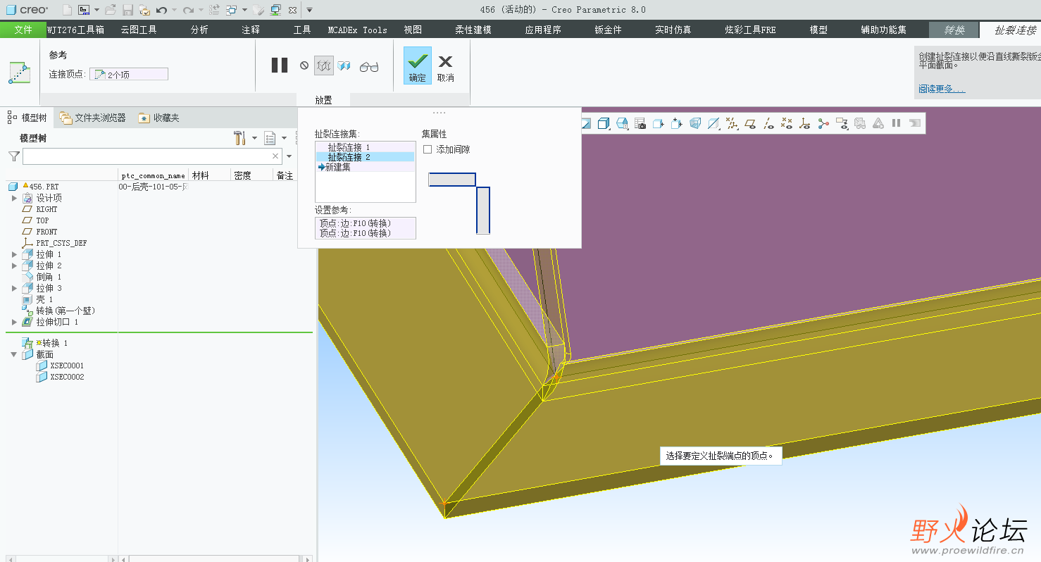Open the search options dropdown arrow

tap(289, 156)
